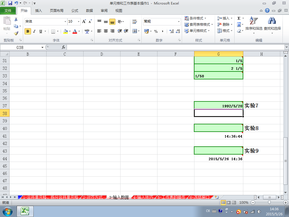Align text left
Image resolution: width=289 pixels, height=217 pixels.
click(x=99, y=31)
